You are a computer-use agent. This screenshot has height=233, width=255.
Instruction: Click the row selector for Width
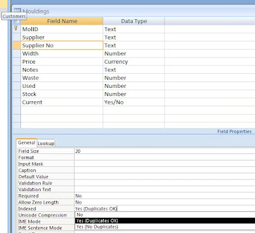pyautogui.click(x=17, y=53)
